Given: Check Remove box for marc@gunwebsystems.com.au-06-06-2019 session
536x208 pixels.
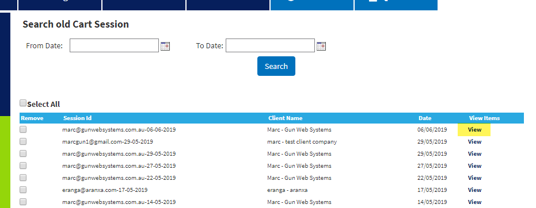Looking at the screenshot, I should tap(23, 129).
